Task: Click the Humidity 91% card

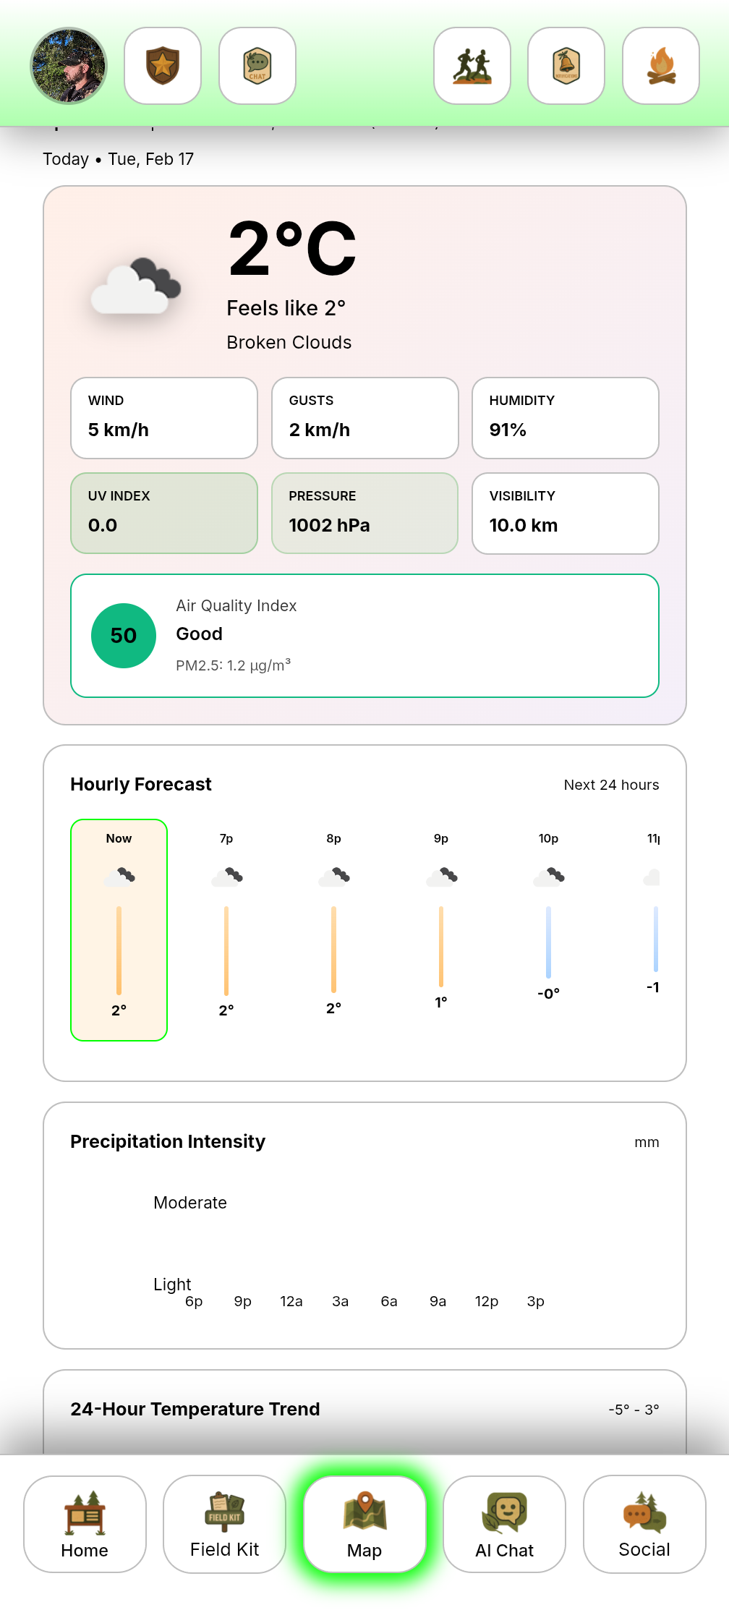Action: (565, 418)
